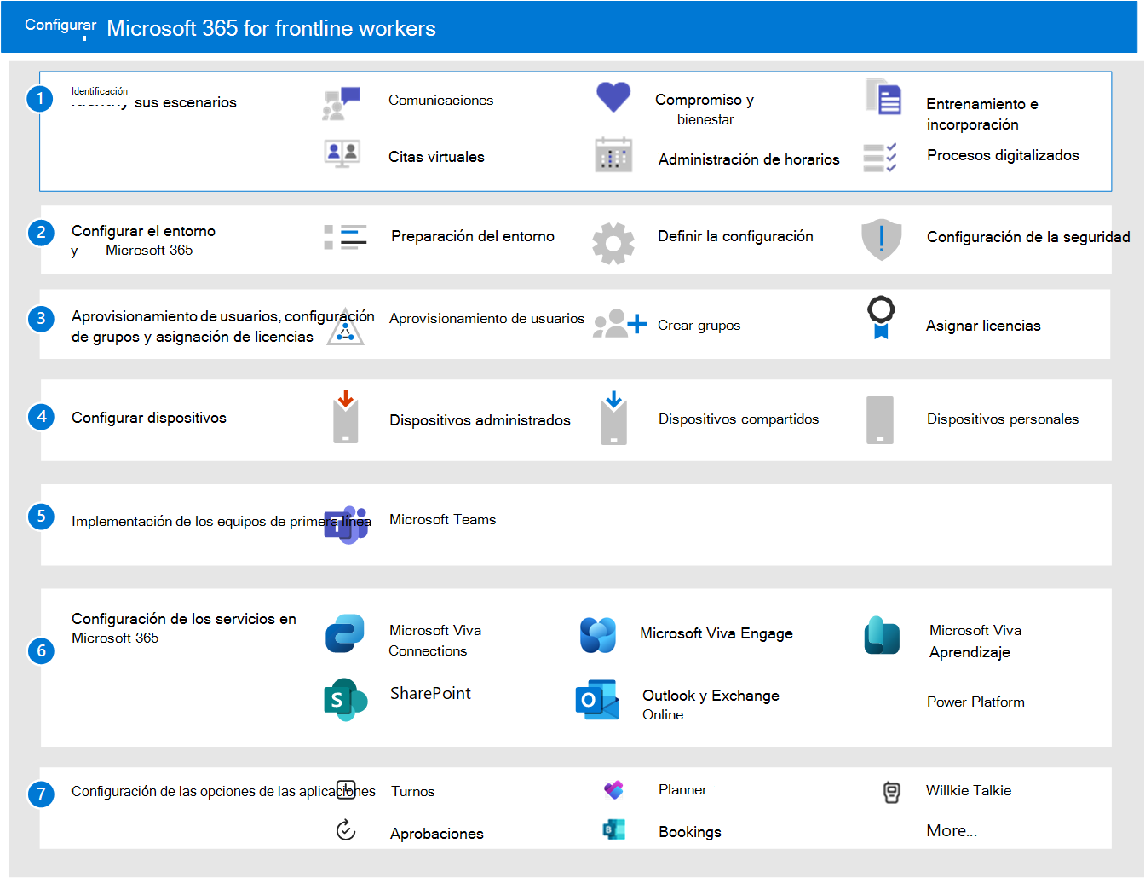1145x878 pixels.
Task: Click the Walkie Talkie device icon
Action: point(891,792)
